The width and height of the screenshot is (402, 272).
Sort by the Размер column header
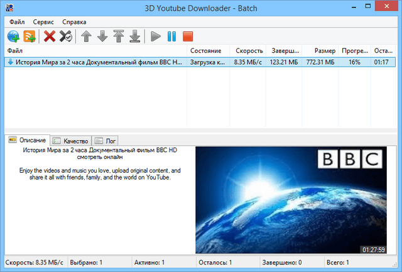coord(324,50)
